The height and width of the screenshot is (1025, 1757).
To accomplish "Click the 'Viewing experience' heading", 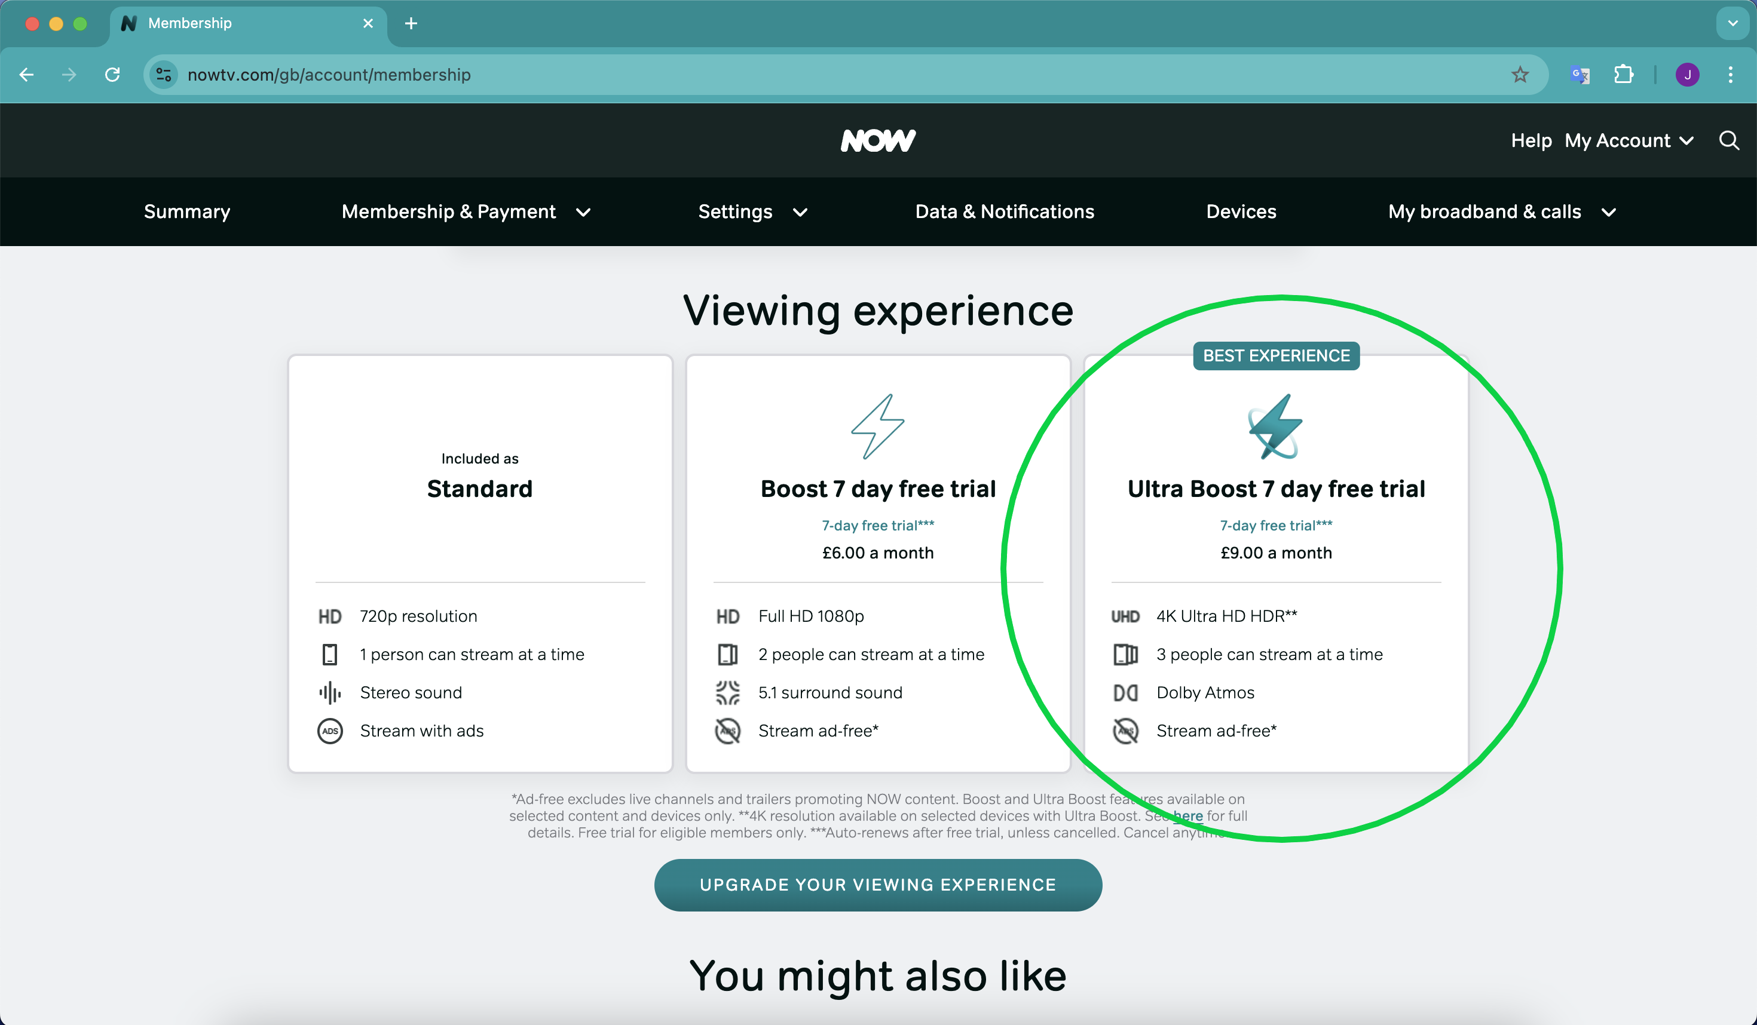I will [x=878, y=311].
